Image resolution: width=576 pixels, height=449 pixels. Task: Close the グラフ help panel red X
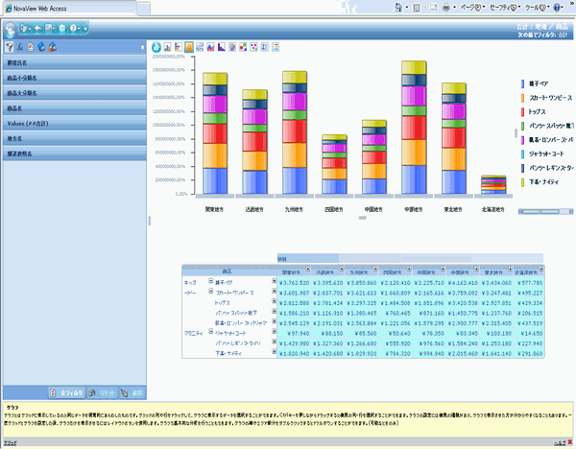pyautogui.click(x=570, y=442)
